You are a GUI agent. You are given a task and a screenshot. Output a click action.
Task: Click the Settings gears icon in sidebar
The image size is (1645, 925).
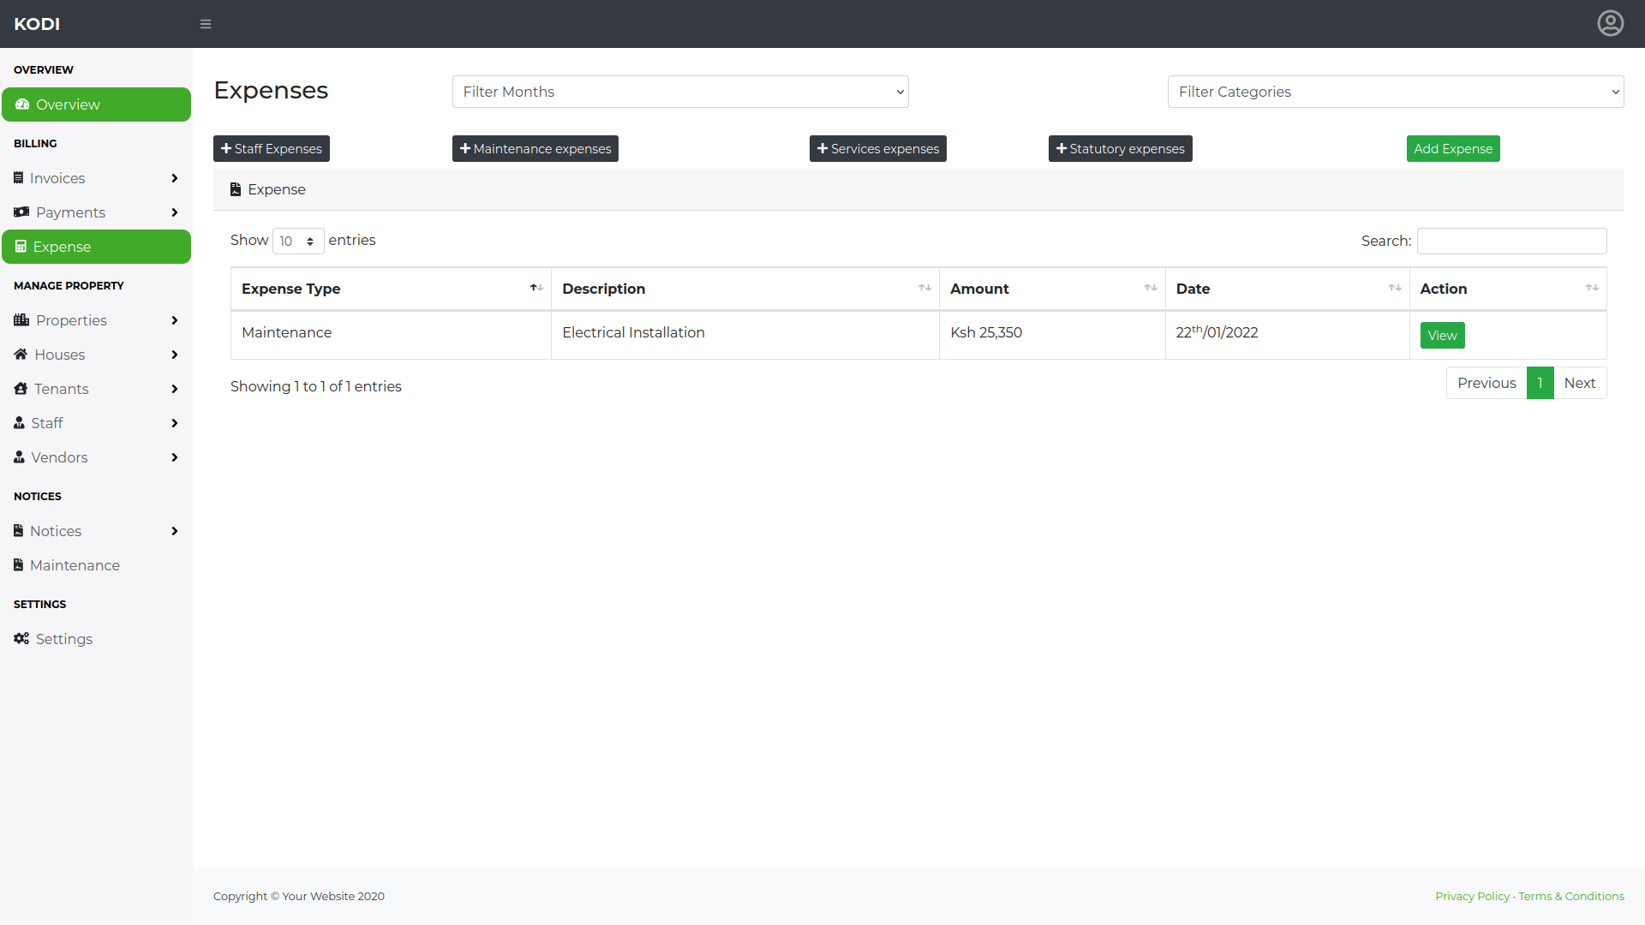pos(21,639)
